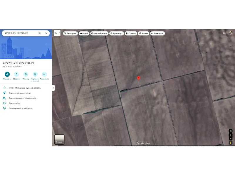Click the my-location target icon
Viewport: 235px width, 176px height.
(x=231, y=131)
